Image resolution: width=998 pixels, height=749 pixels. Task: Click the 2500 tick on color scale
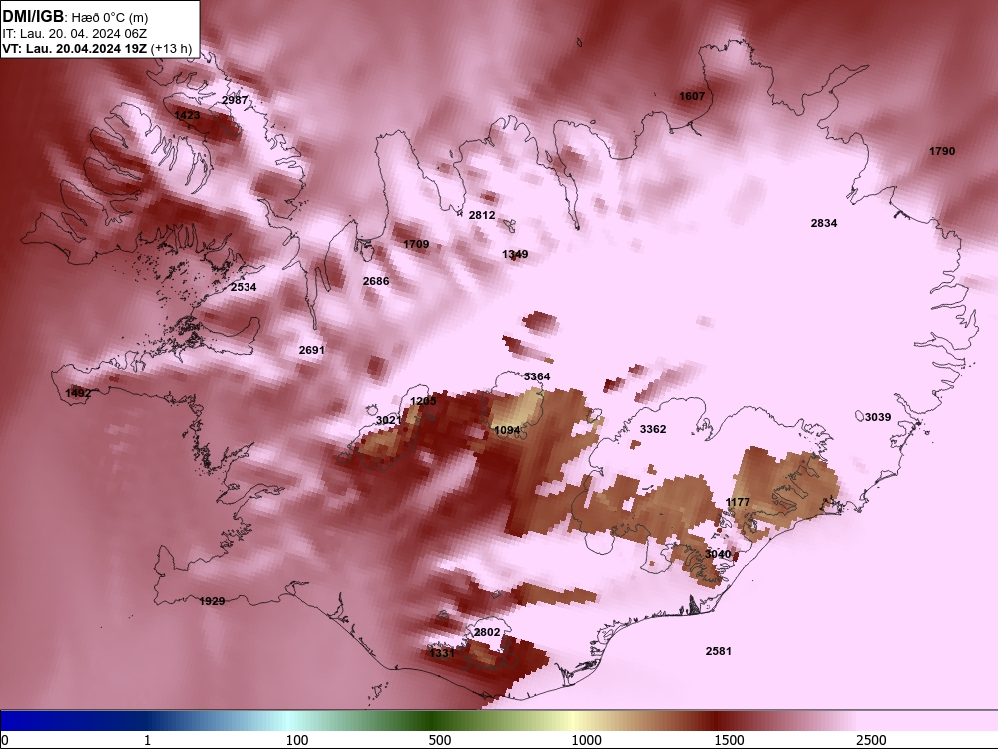pos(871,740)
